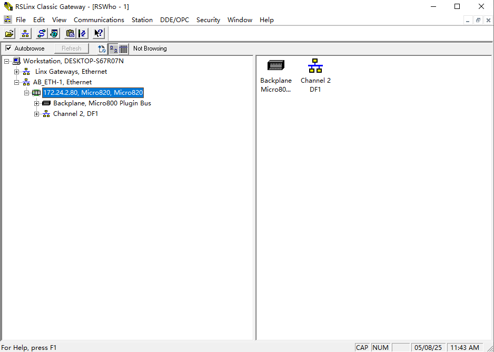The height and width of the screenshot is (352, 494).
Task: Open RSWho using the network toolbar icon
Action: 25,33
